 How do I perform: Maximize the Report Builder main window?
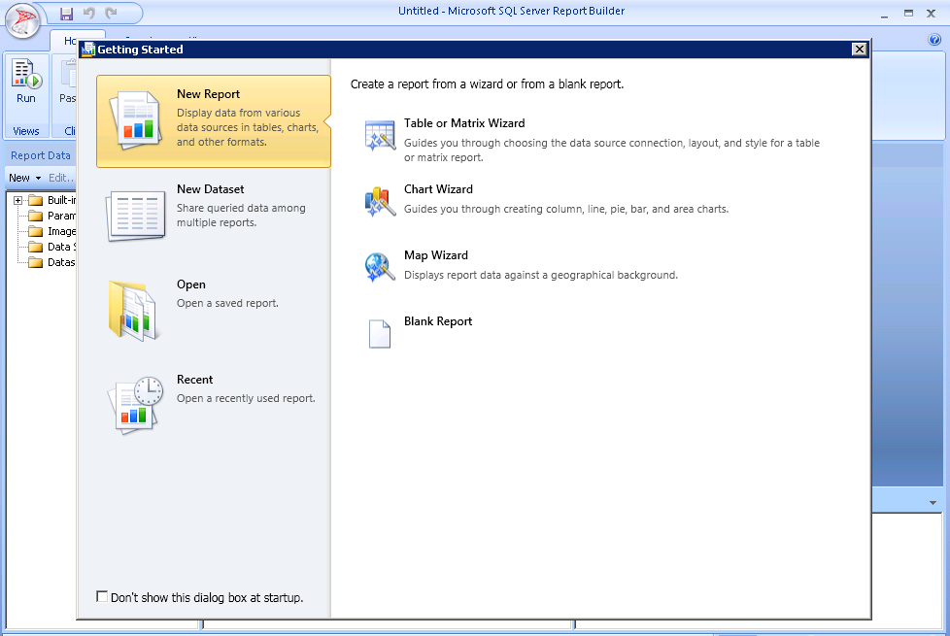(x=908, y=13)
